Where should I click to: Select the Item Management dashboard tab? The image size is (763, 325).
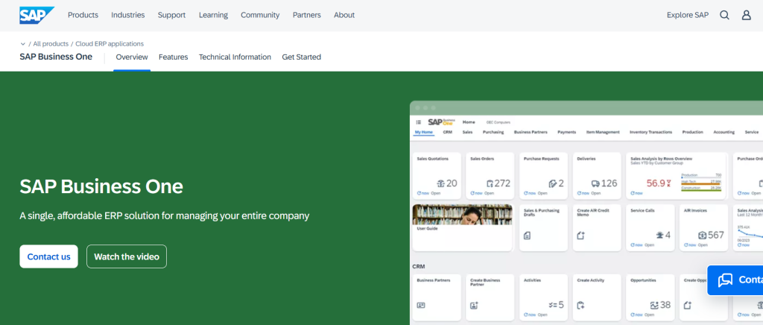pos(603,132)
